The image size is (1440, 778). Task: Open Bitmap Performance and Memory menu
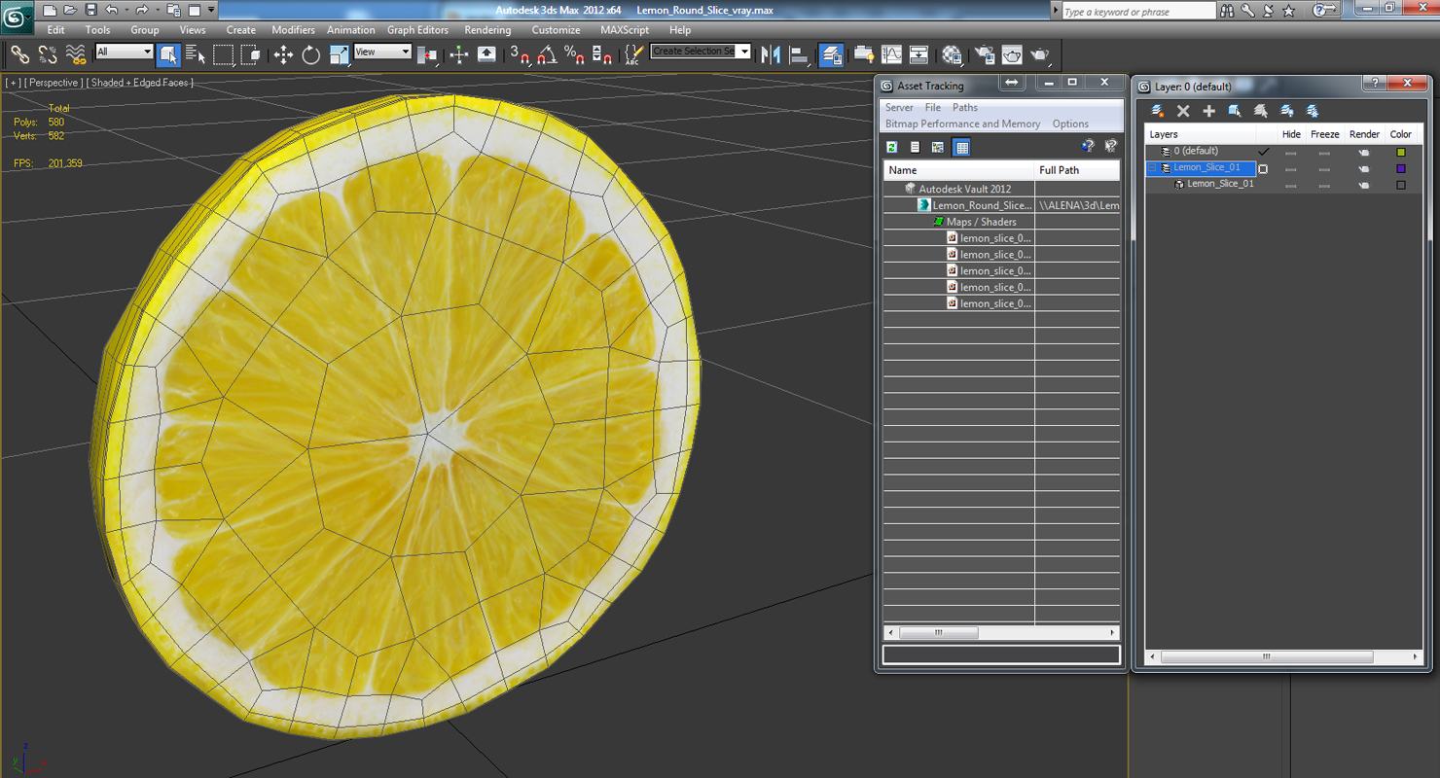[x=962, y=124]
